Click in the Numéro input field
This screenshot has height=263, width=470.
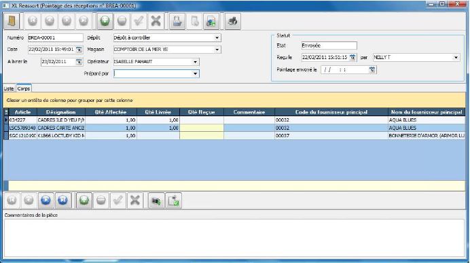tap(56, 38)
